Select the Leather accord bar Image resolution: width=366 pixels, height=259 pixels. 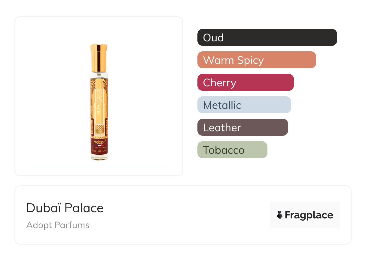[x=242, y=127]
